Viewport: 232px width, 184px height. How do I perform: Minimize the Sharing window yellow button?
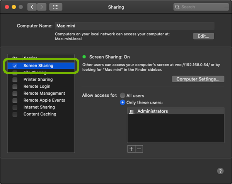pos(14,7)
